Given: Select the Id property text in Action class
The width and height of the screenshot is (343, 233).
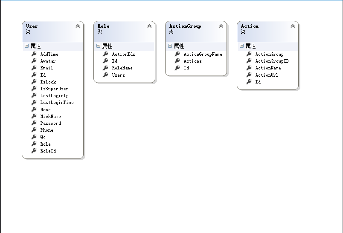Looking at the screenshot, I should (258, 82).
